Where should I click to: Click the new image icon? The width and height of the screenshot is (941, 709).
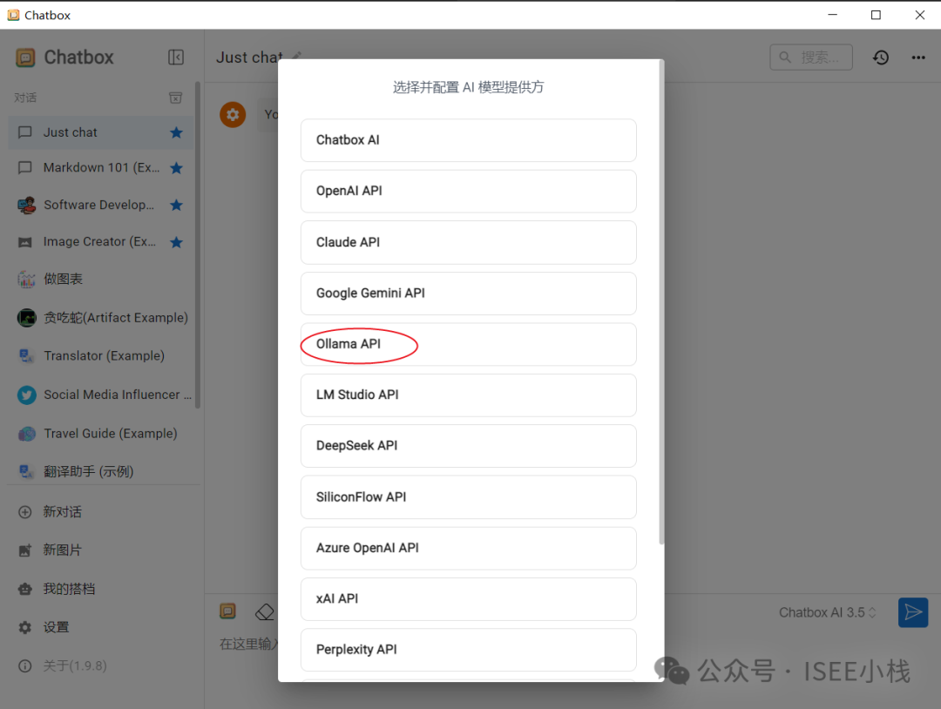(x=25, y=550)
